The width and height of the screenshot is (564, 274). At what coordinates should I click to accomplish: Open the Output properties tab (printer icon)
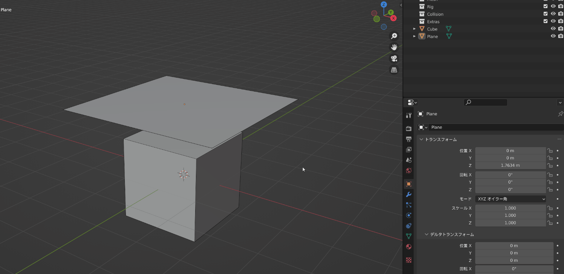point(409,139)
